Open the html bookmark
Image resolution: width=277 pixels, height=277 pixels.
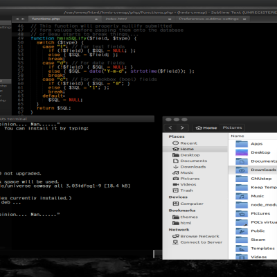pos(181,223)
